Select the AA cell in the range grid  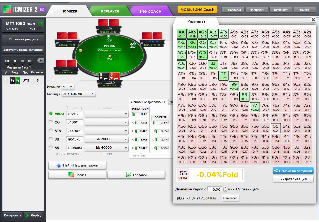182,34
